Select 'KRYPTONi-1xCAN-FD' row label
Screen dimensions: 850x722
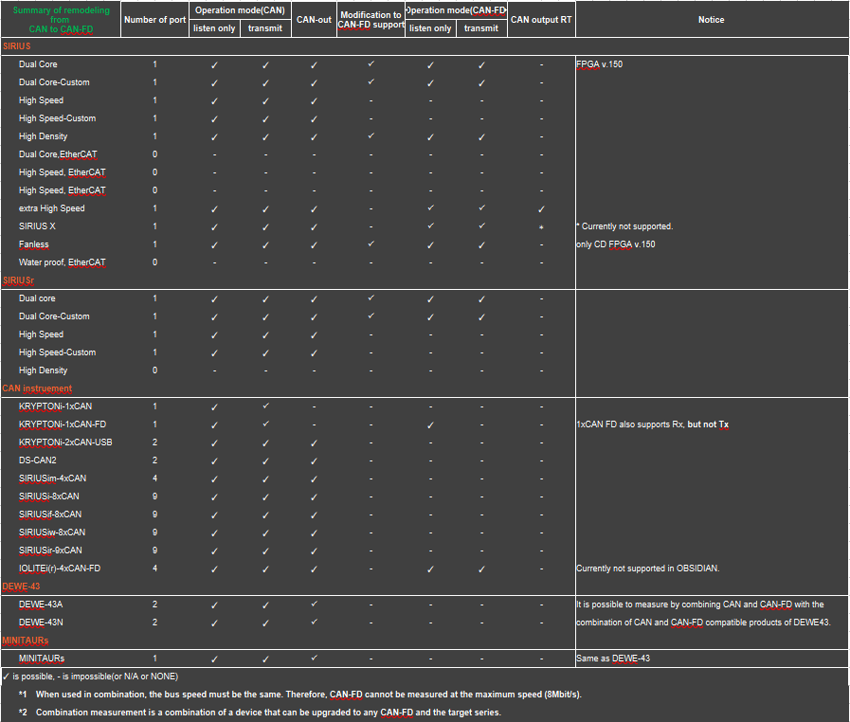point(63,424)
